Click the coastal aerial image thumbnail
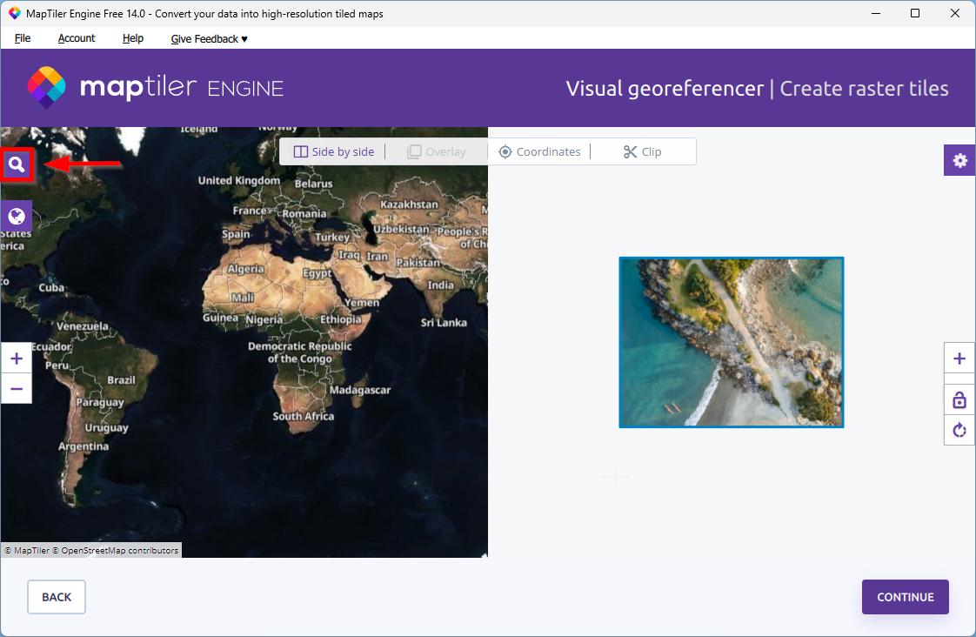The height and width of the screenshot is (637, 976). (732, 343)
